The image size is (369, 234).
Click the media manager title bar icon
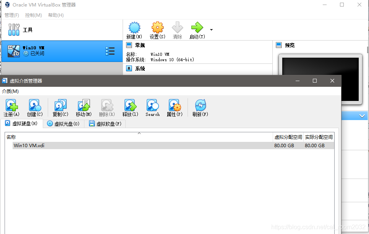tap(5, 81)
